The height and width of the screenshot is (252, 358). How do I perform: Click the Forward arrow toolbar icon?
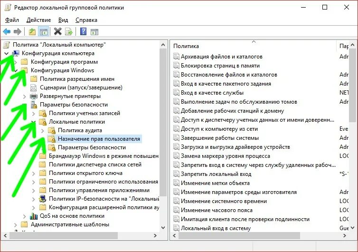point(18,32)
